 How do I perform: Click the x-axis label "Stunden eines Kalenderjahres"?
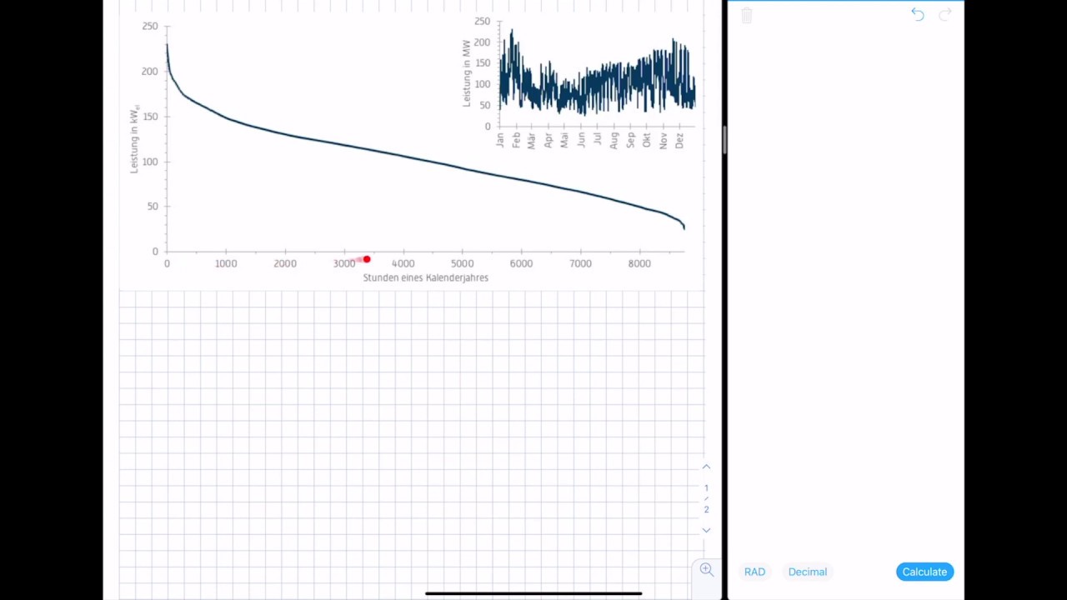(425, 277)
